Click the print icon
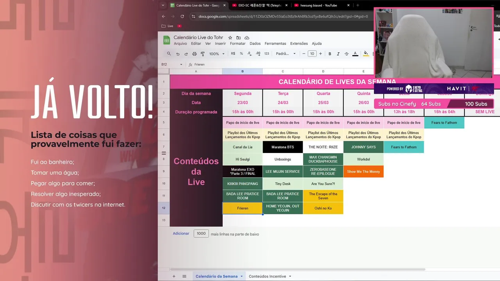Viewport: 500px width, 281px height. tap(194, 54)
